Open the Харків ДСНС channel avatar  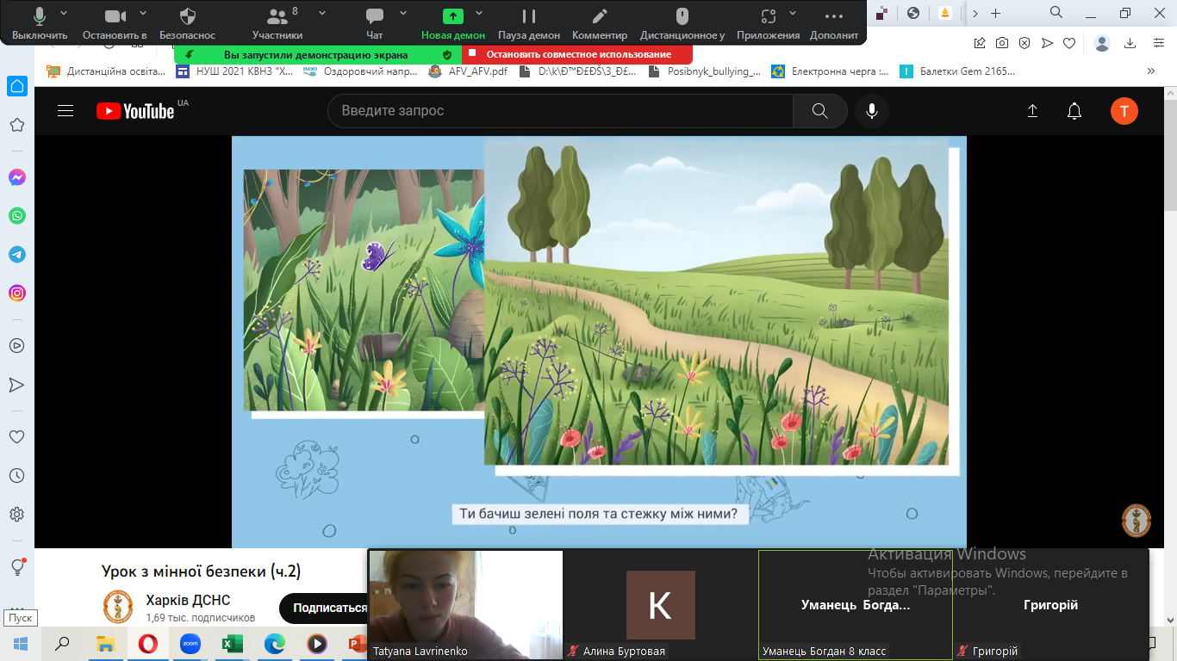(x=118, y=607)
